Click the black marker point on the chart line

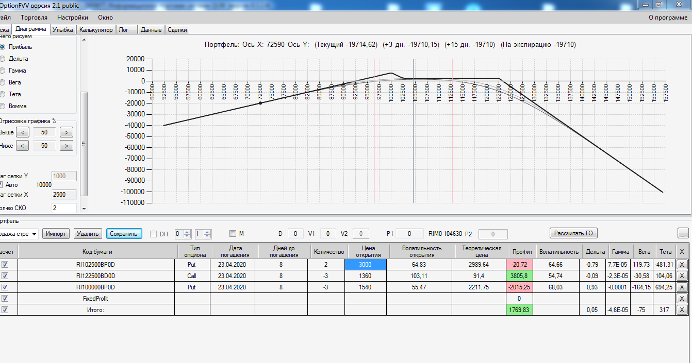[x=260, y=103]
